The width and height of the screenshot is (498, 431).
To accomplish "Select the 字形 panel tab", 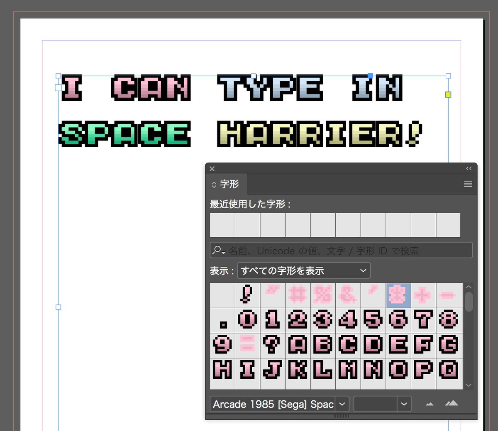I will 227,184.
